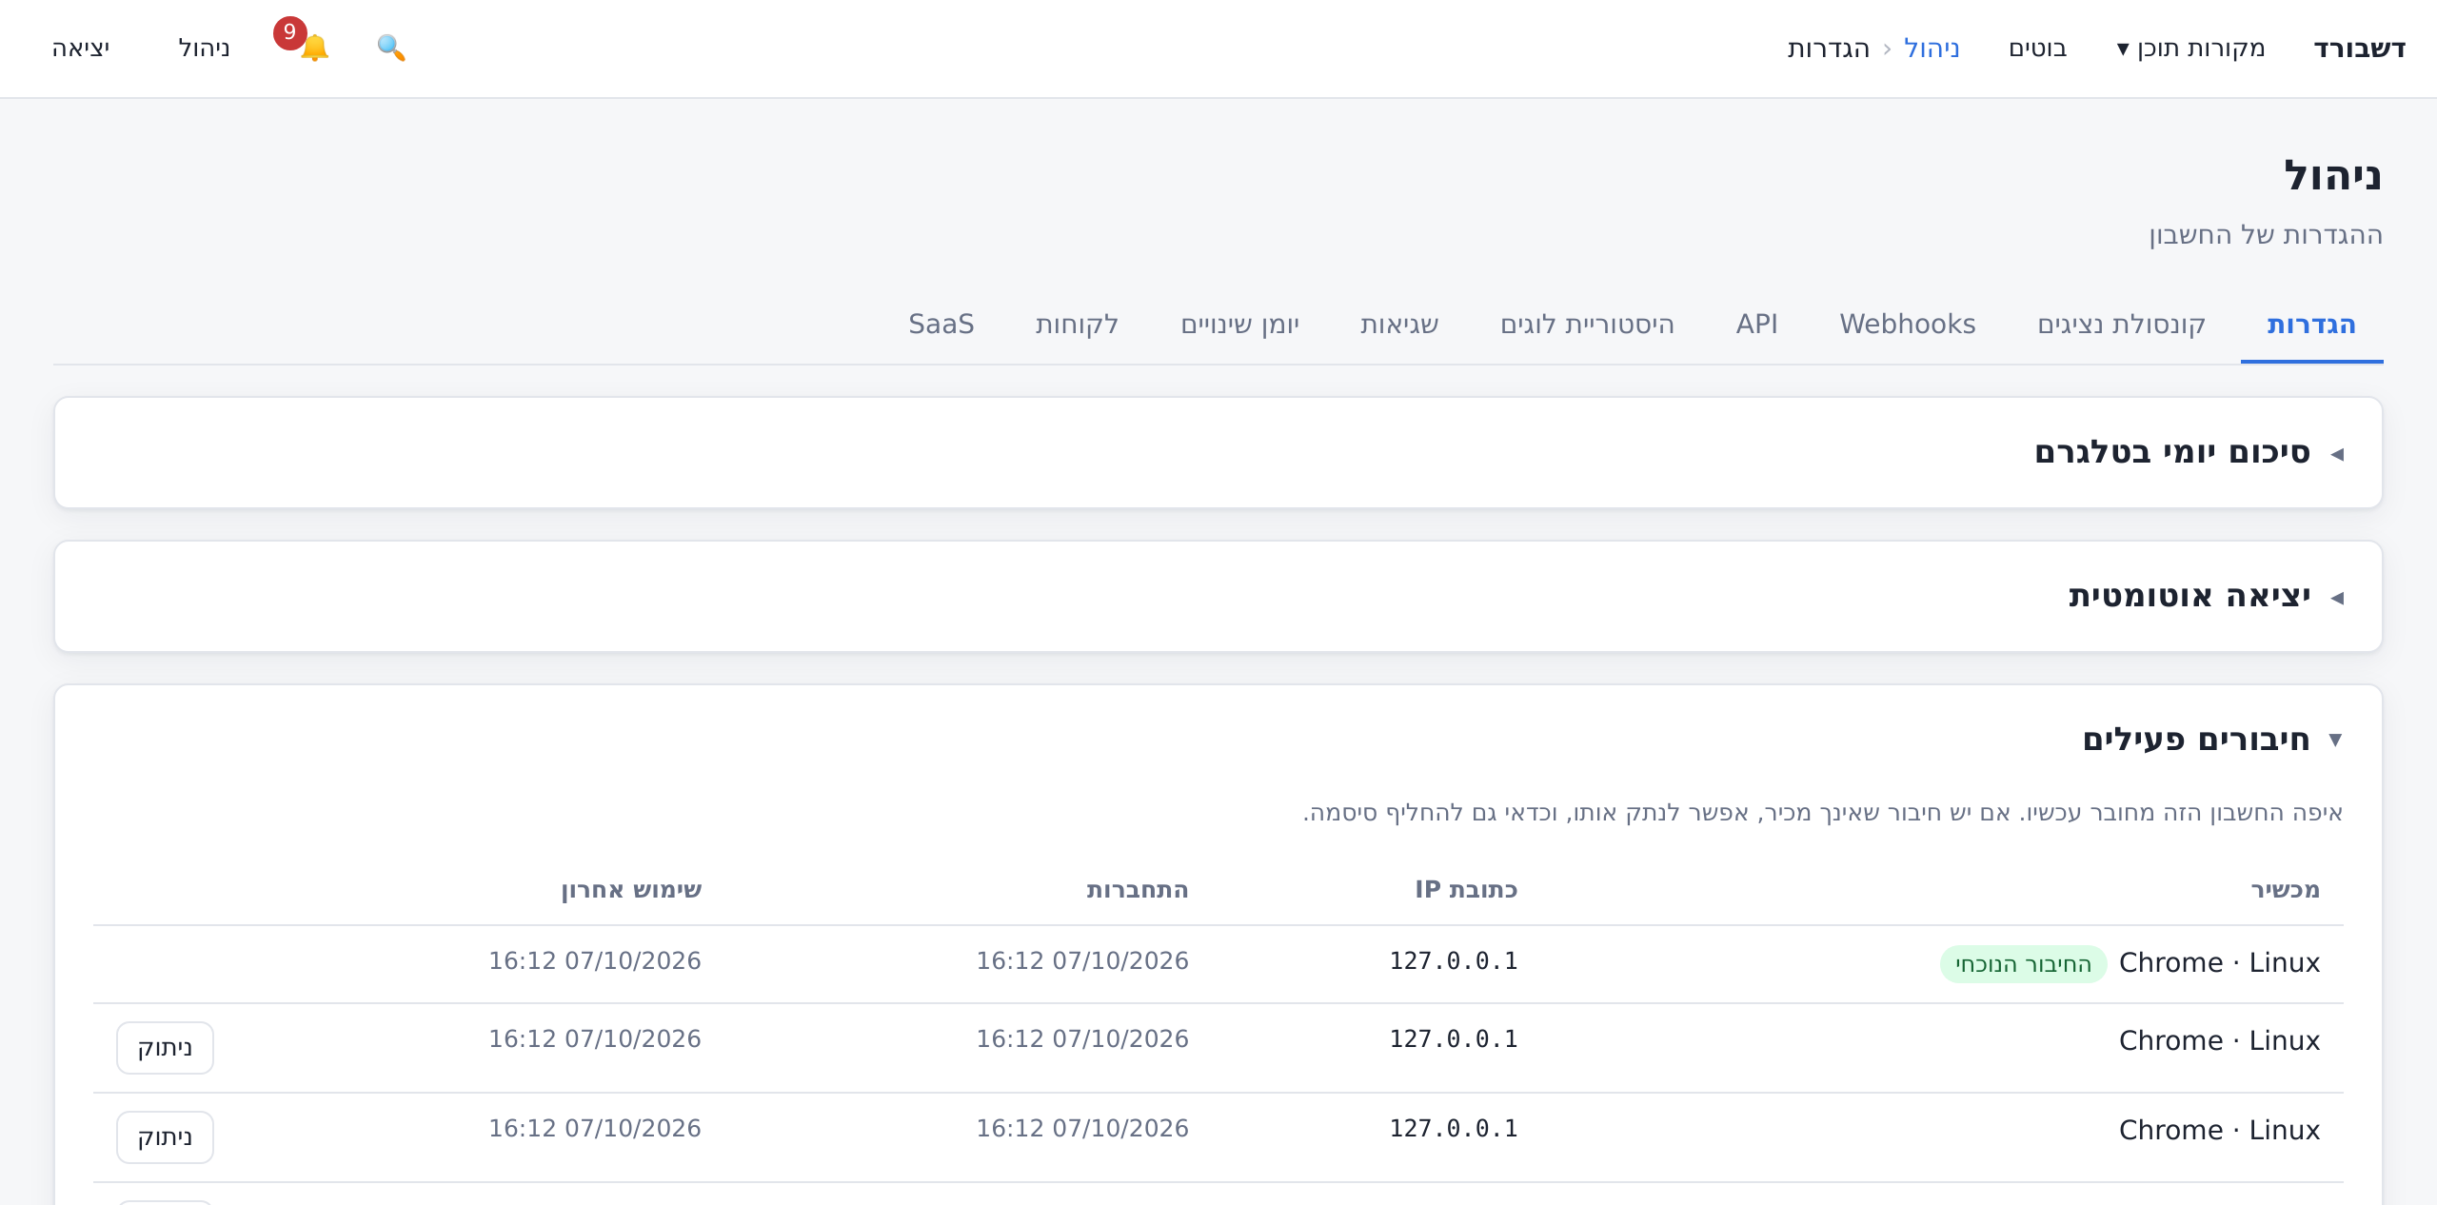The height and width of the screenshot is (1205, 2437).
Task: Switch to the API tab
Action: (x=1757, y=325)
